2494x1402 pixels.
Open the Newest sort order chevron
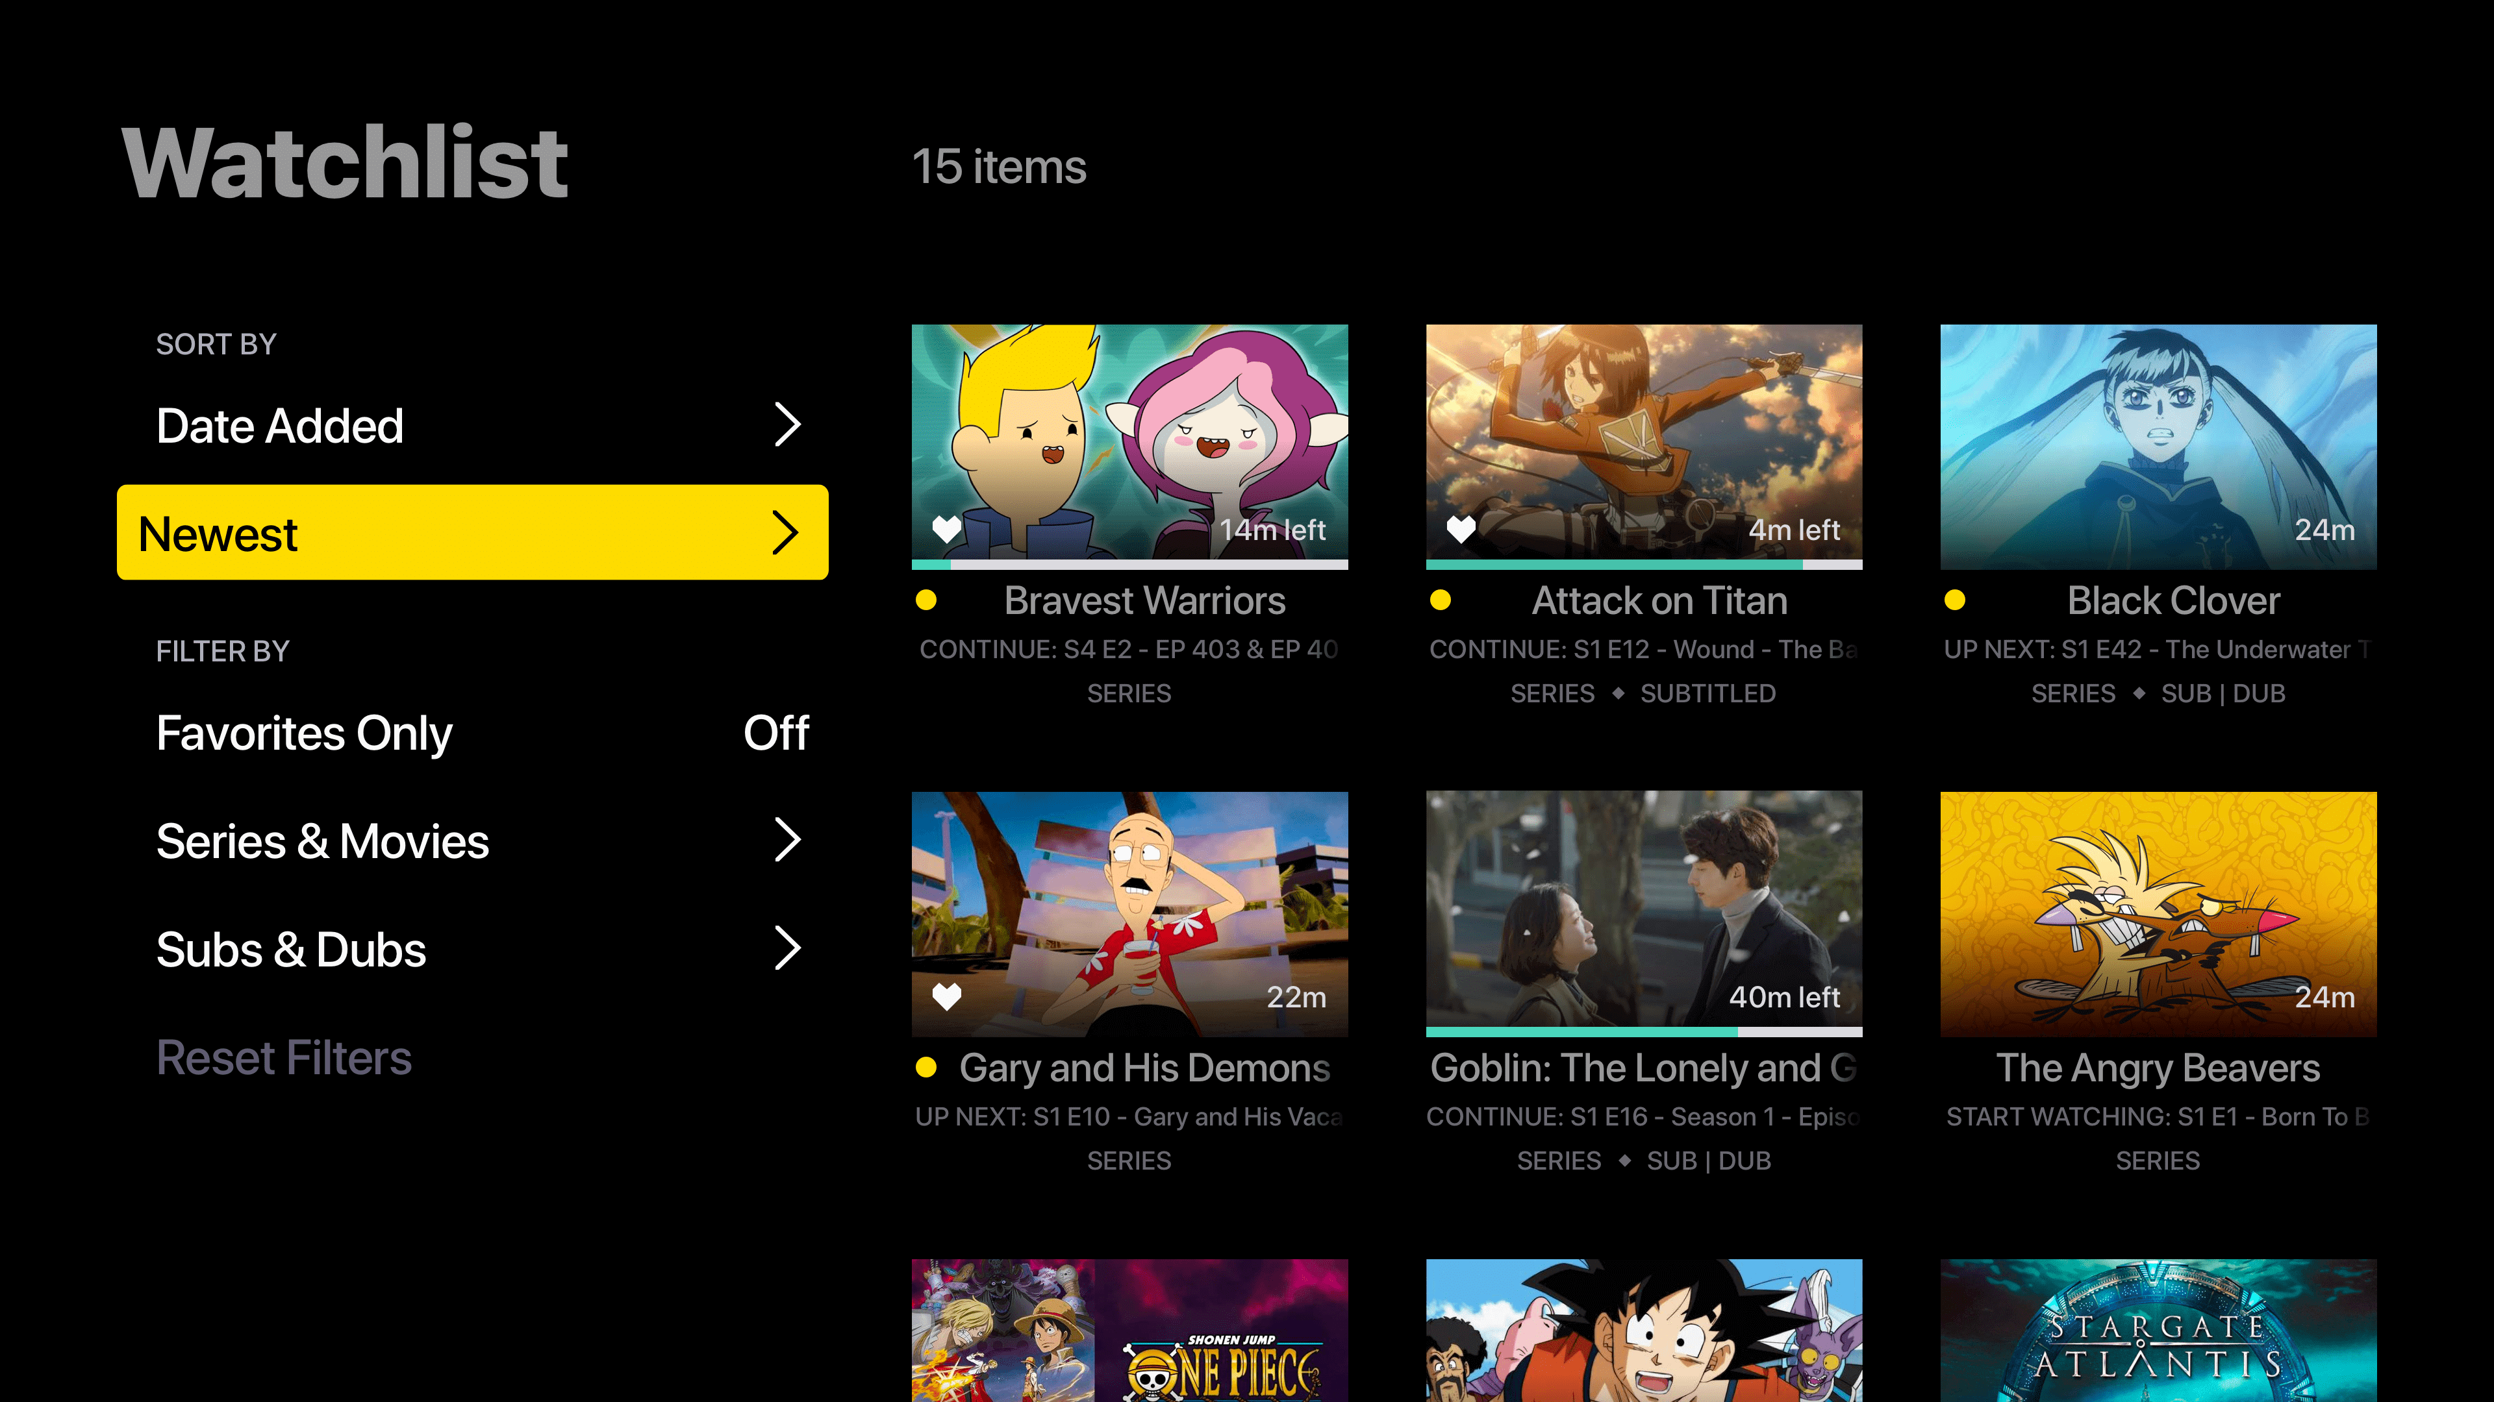785,533
